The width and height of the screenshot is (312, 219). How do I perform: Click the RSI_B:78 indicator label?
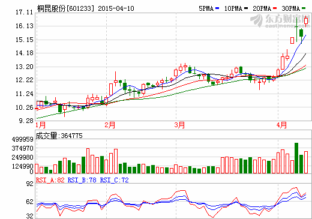(82, 180)
